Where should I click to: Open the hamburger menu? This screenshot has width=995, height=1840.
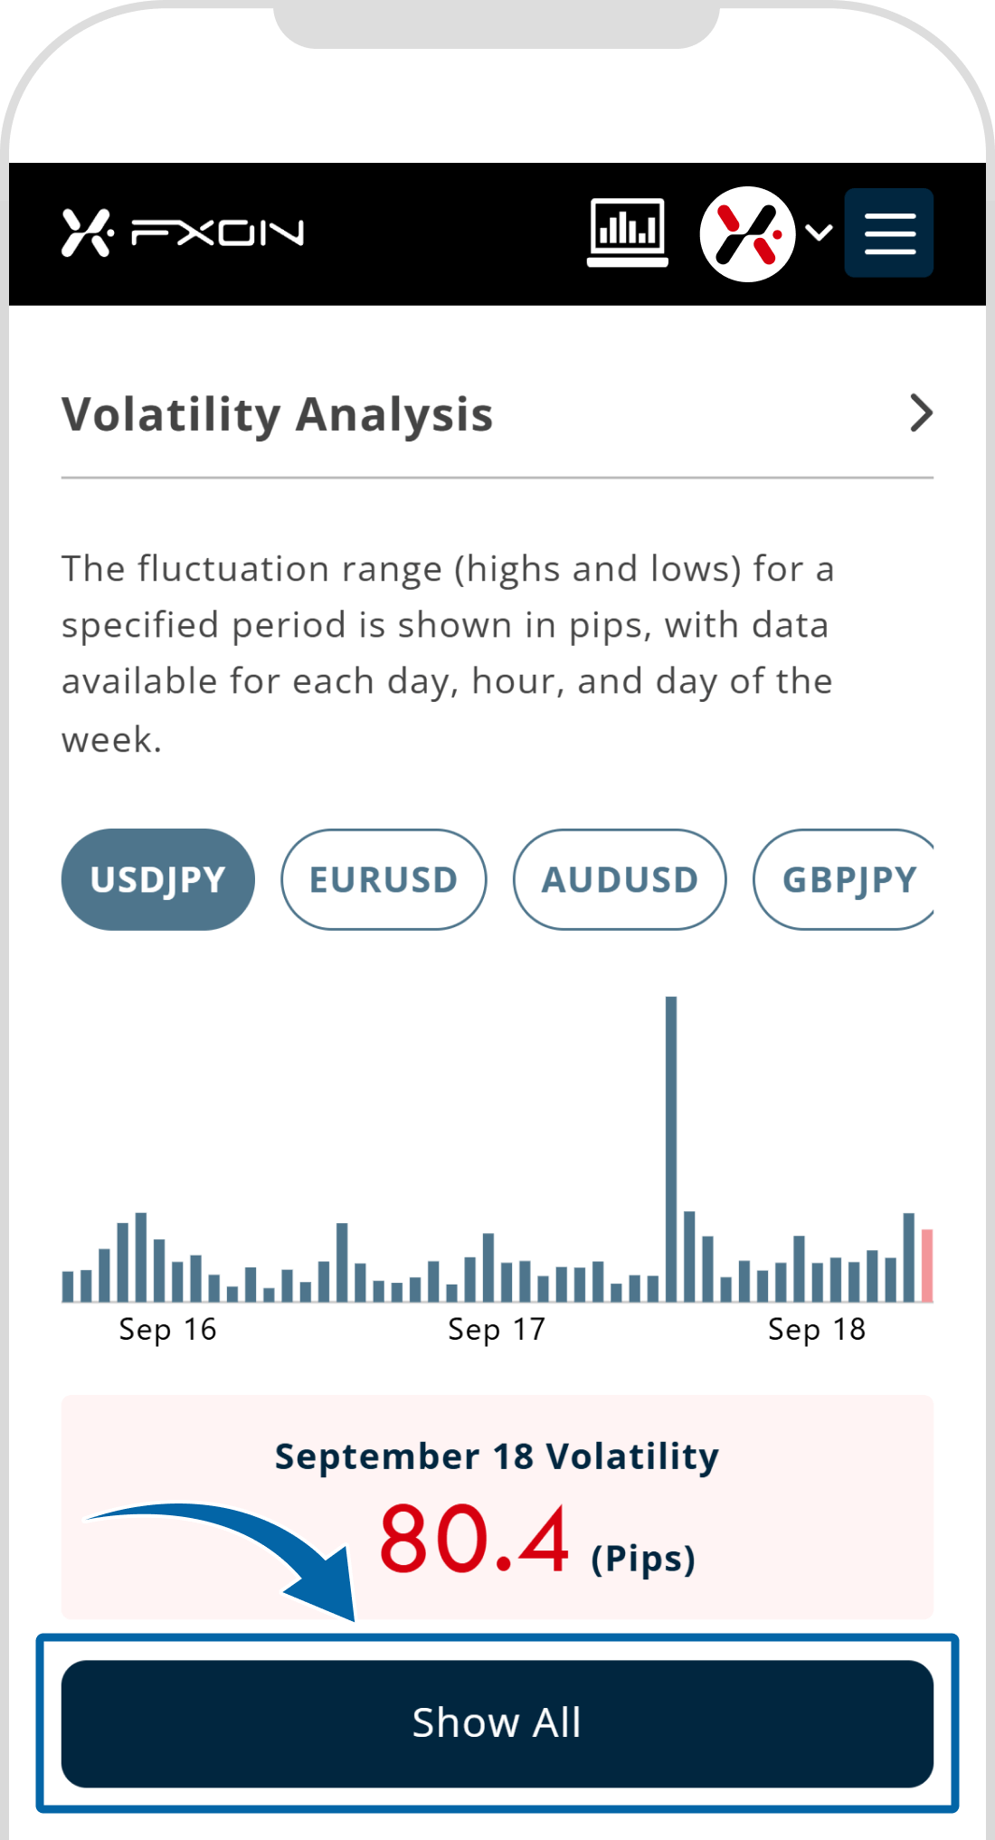(889, 233)
